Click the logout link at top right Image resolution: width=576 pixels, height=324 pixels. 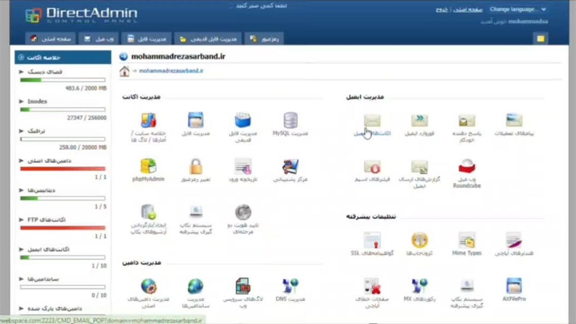[x=441, y=10]
